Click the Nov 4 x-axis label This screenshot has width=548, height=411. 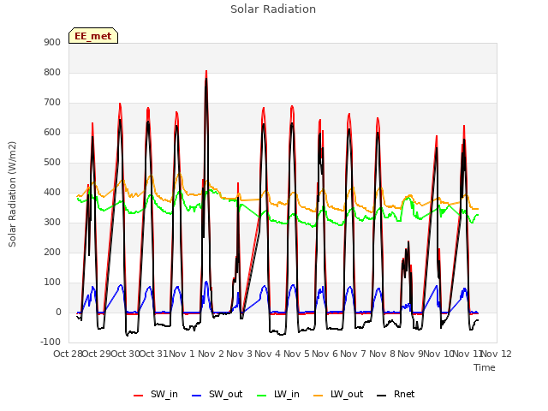point(268,354)
